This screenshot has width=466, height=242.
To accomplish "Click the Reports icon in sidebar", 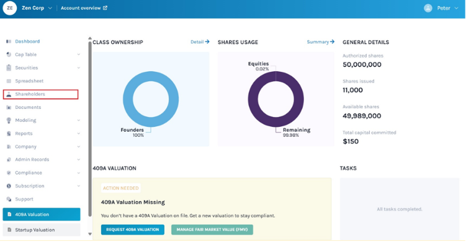I will (9, 134).
